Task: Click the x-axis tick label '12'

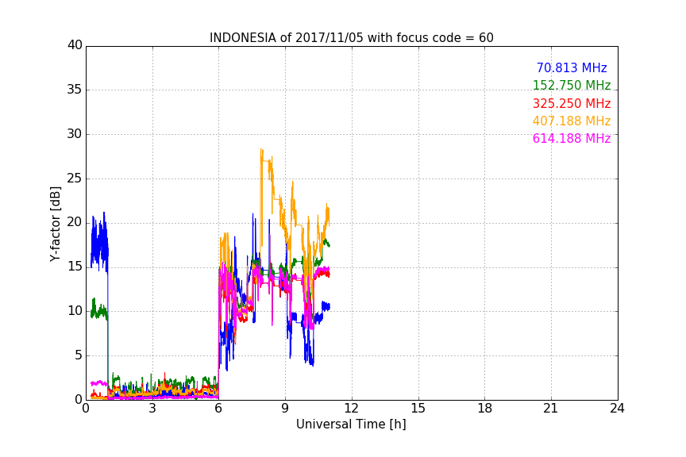Action: (352, 409)
